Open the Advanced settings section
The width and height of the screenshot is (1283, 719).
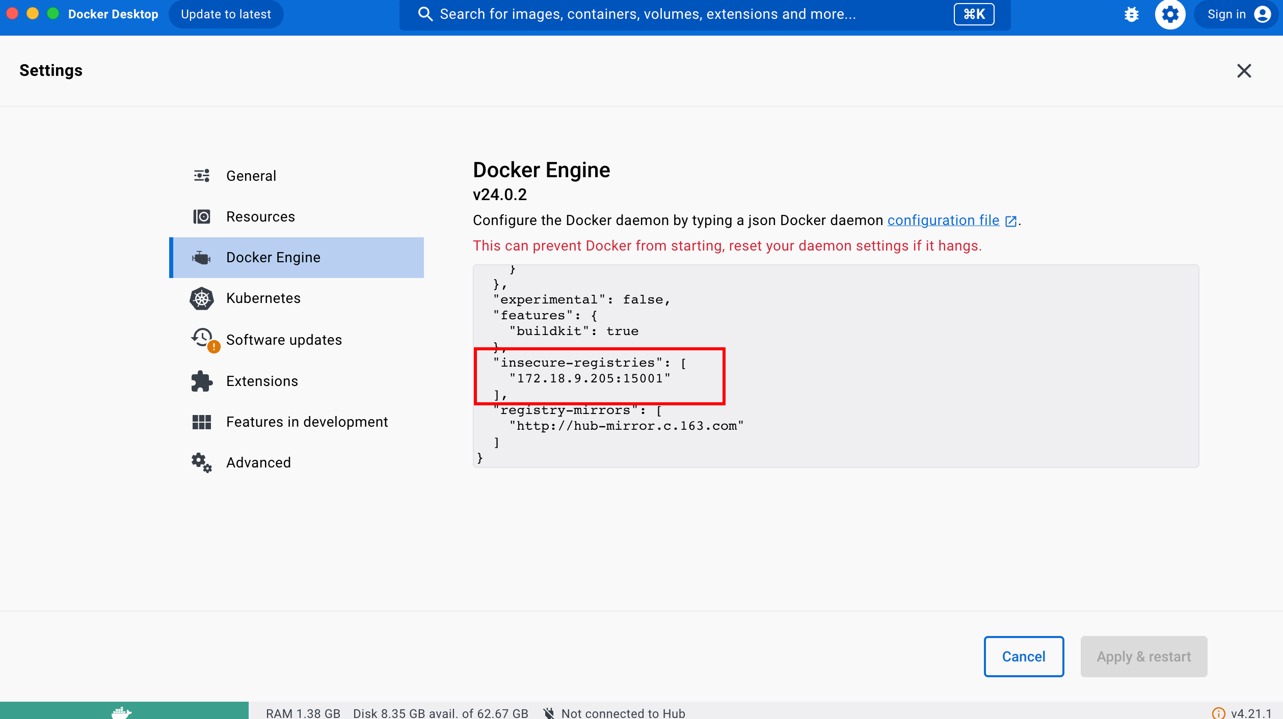297,463
